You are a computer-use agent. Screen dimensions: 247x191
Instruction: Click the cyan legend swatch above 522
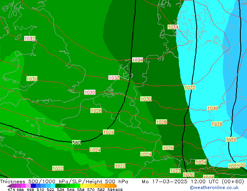pos(53,186)
